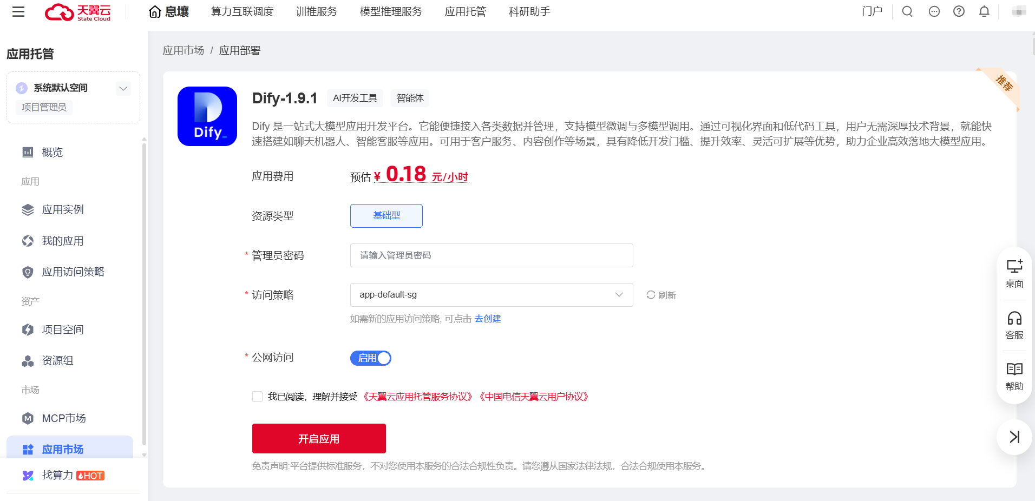Open the user avatar menu
Viewport: 1035px width, 501px height.
pyautogui.click(x=1019, y=11)
